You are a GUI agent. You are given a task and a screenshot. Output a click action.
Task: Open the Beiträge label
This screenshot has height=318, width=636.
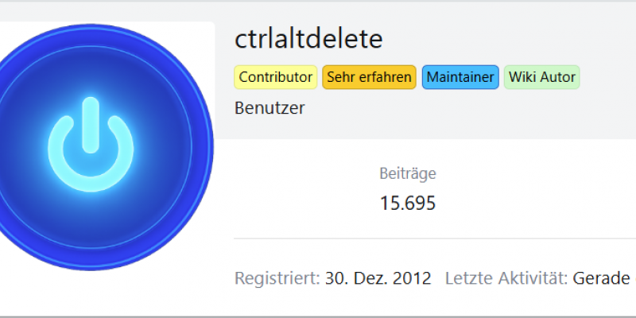point(408,173)
